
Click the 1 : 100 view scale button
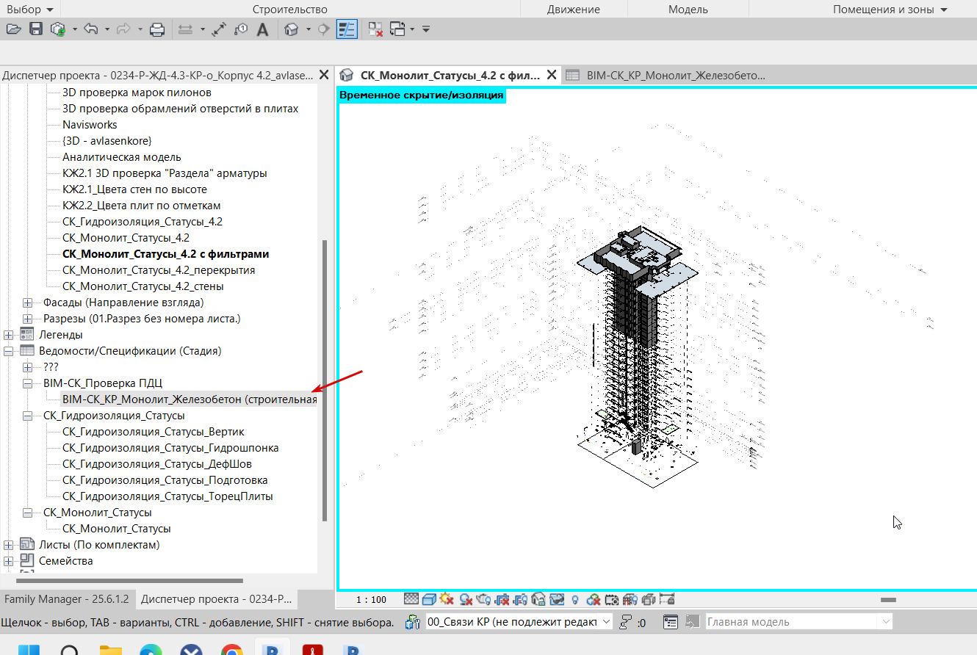[371, 600]
